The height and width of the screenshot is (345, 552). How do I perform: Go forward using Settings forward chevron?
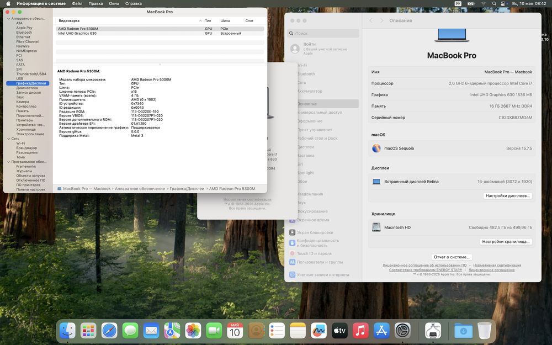tap(381, 20)
